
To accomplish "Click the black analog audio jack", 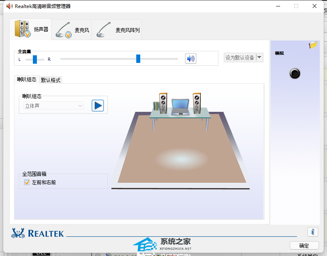I will pos(295,73).
